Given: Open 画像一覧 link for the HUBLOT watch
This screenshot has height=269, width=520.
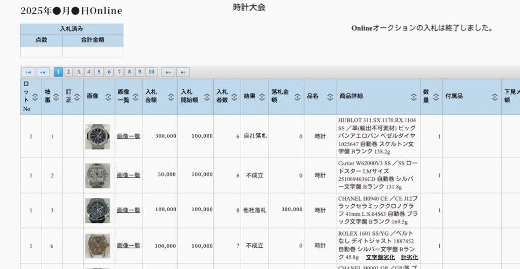Looking at the screenshot, I should pos(128,136).
